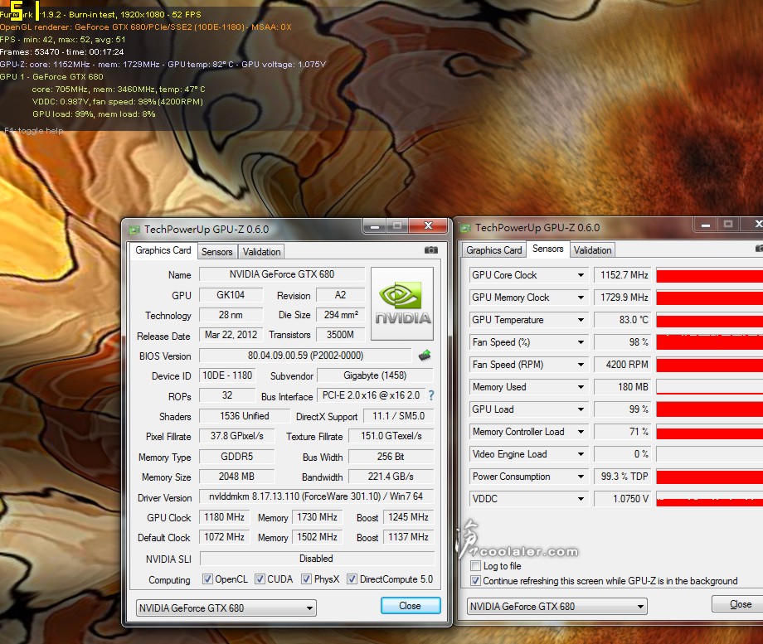Click the NVIDIA logo in GPU-Z
Viewport: 763px width, 644px height.
point(402,303)
